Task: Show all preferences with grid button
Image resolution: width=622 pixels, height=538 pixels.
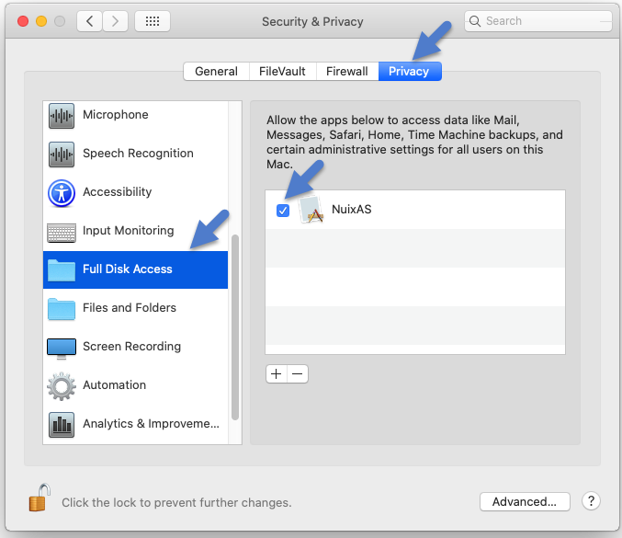Action: point(153,21)
